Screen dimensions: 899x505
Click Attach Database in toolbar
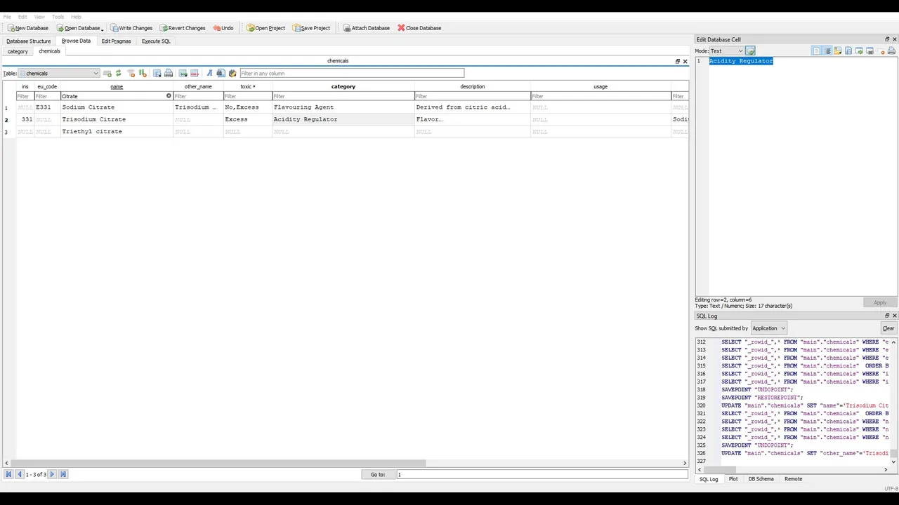[x=366, y=28]
